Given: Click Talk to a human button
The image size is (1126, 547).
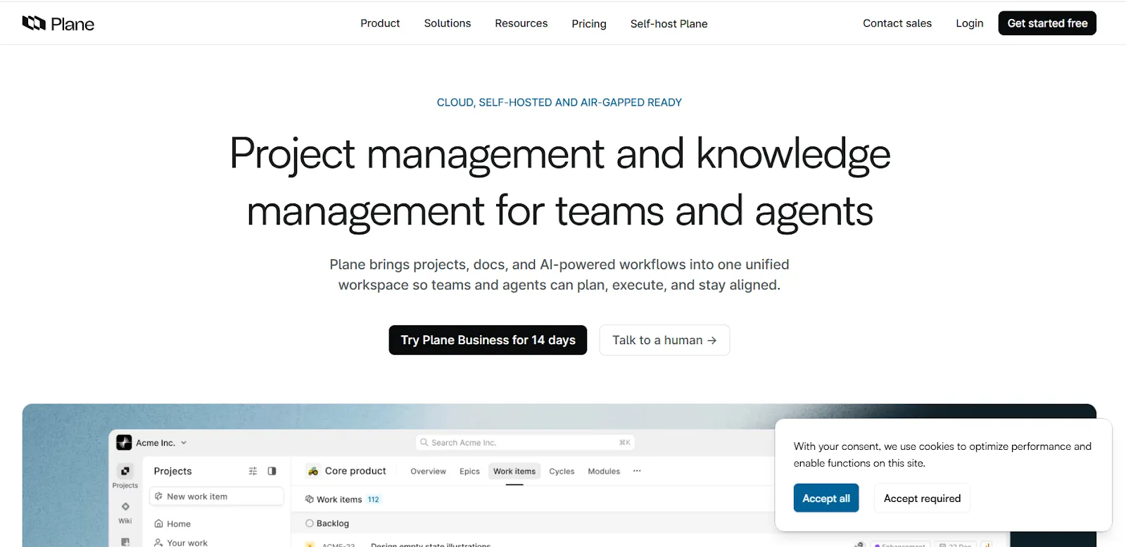Looking at the screenshot, I should (664, 340).
